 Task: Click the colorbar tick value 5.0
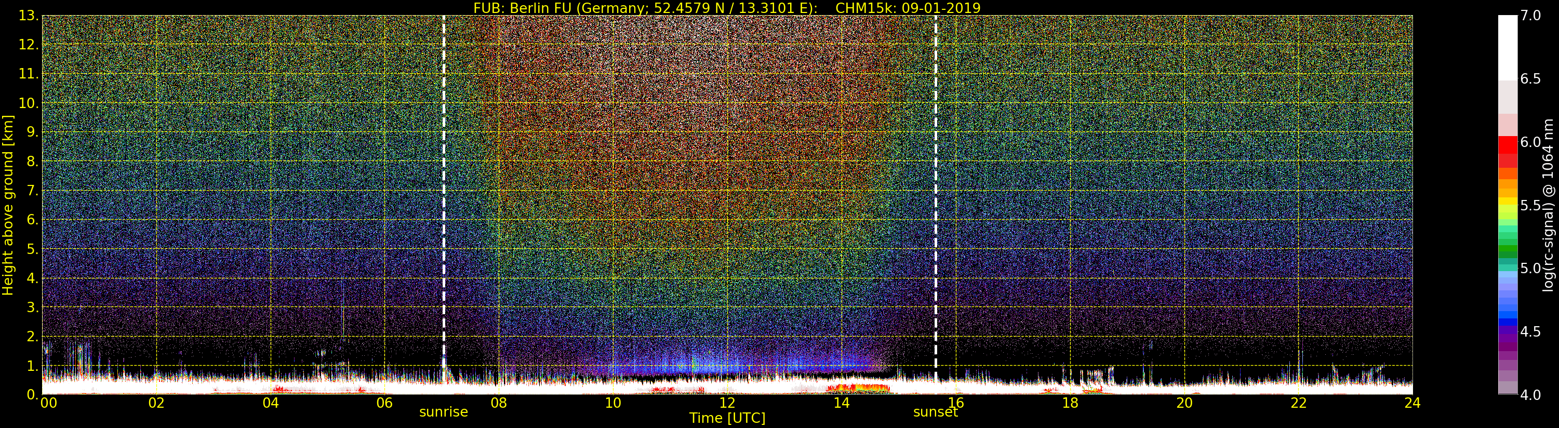(x=1530, y=268)
